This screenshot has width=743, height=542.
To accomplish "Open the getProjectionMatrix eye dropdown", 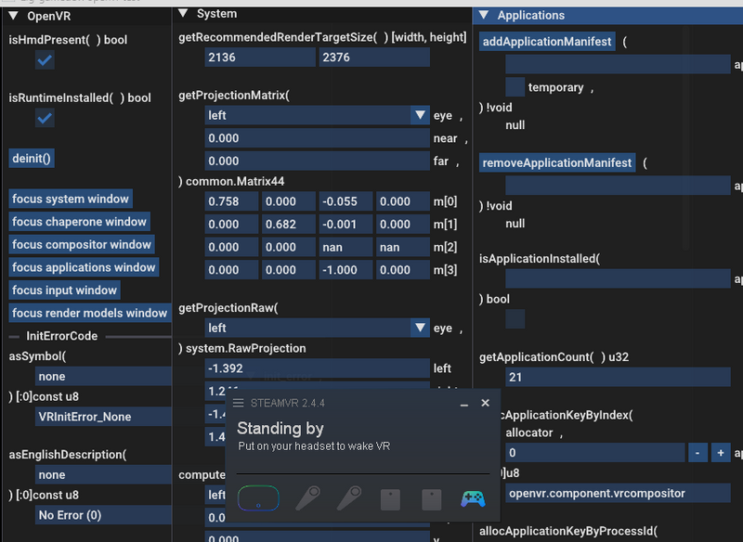I will [x=419, y=115].
